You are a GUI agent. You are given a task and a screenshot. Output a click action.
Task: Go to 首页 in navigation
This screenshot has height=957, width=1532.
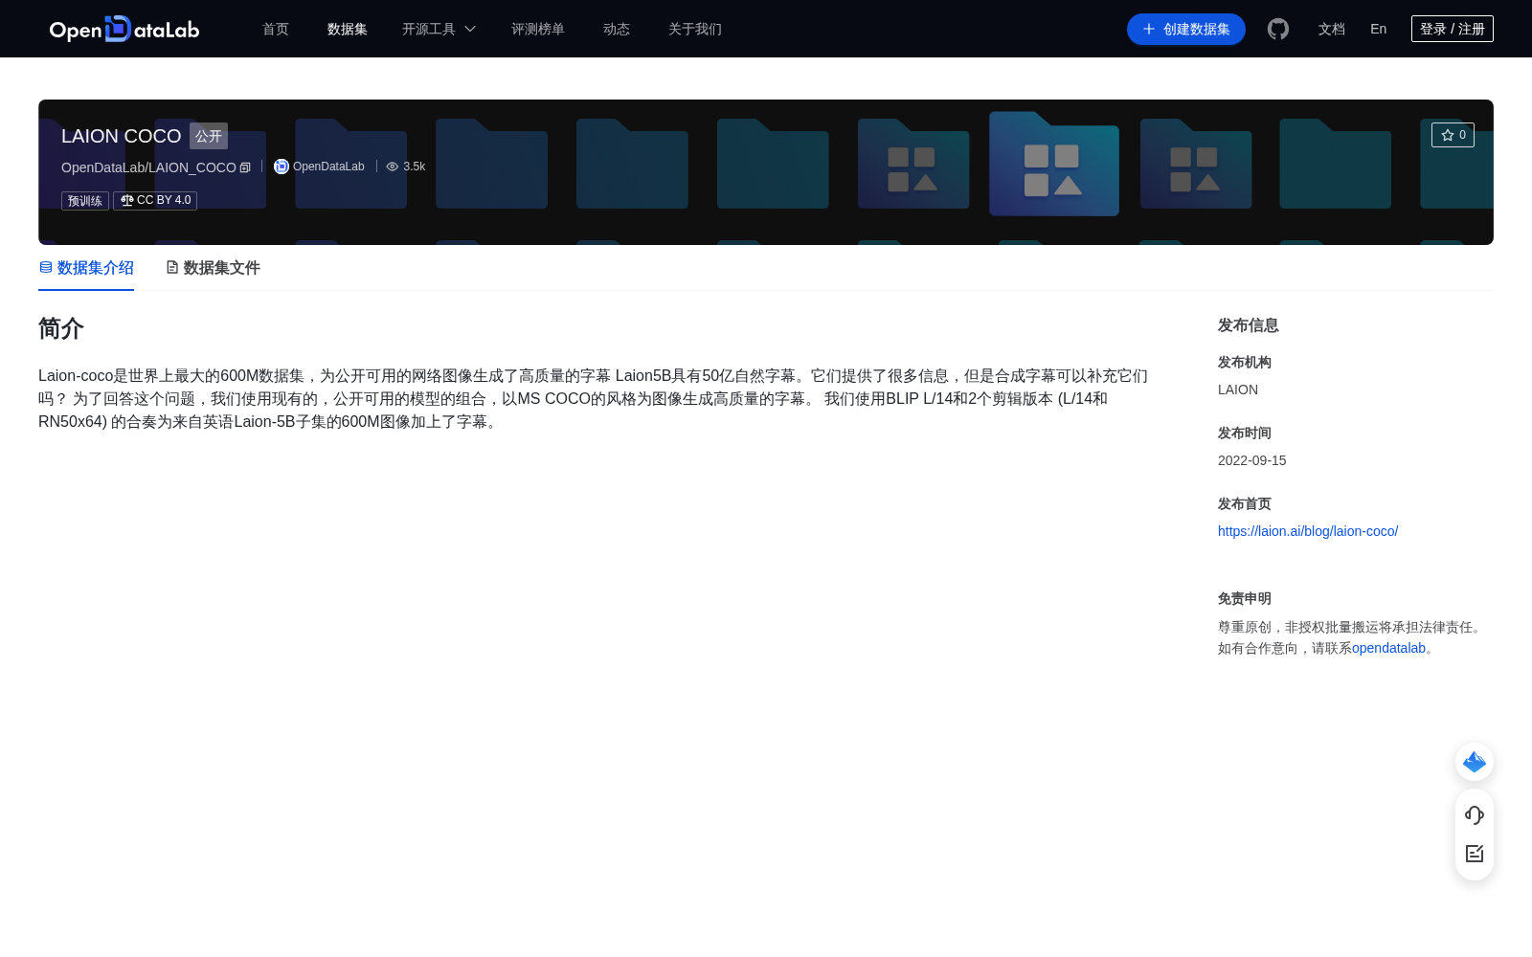(276, 29)
